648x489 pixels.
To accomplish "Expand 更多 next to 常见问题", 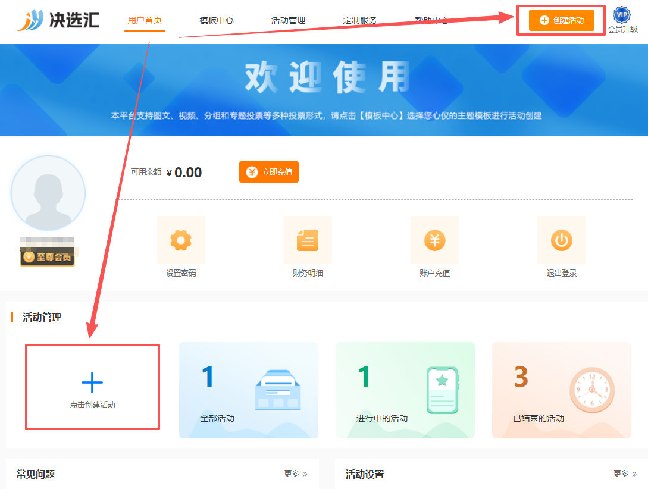I will pos(296,474).
